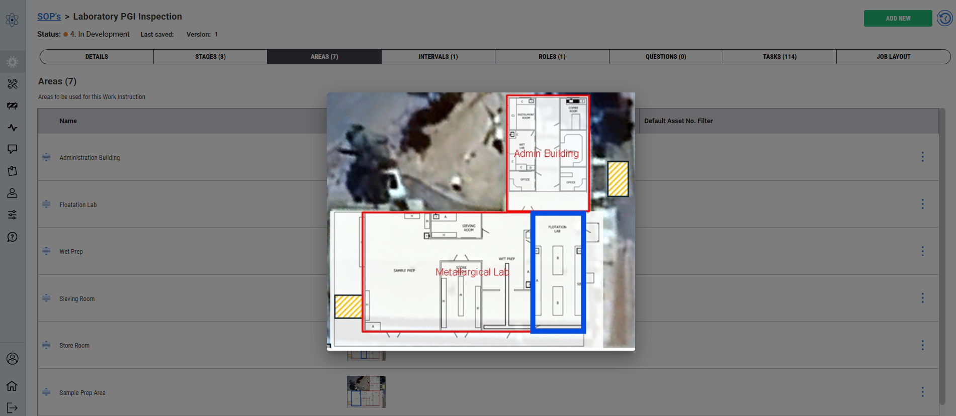Open the gear settings icon in sidebar

coord(13,62)
